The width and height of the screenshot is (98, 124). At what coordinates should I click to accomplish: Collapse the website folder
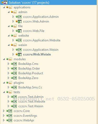pos(9,36)
